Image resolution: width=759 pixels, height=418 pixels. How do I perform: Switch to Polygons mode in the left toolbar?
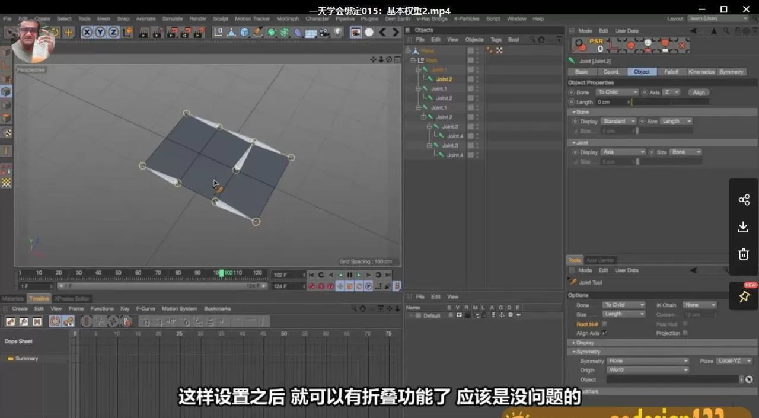click(7, 117)
